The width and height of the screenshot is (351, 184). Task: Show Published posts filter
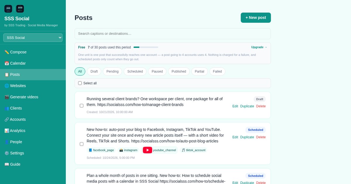179,72
